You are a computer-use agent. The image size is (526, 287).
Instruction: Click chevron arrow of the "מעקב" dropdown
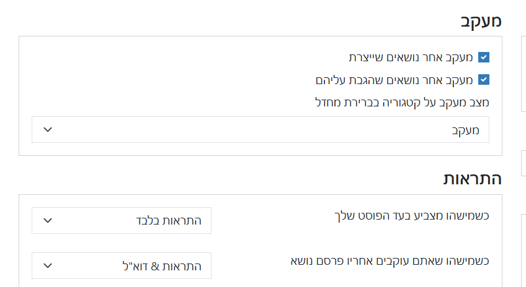48,130
